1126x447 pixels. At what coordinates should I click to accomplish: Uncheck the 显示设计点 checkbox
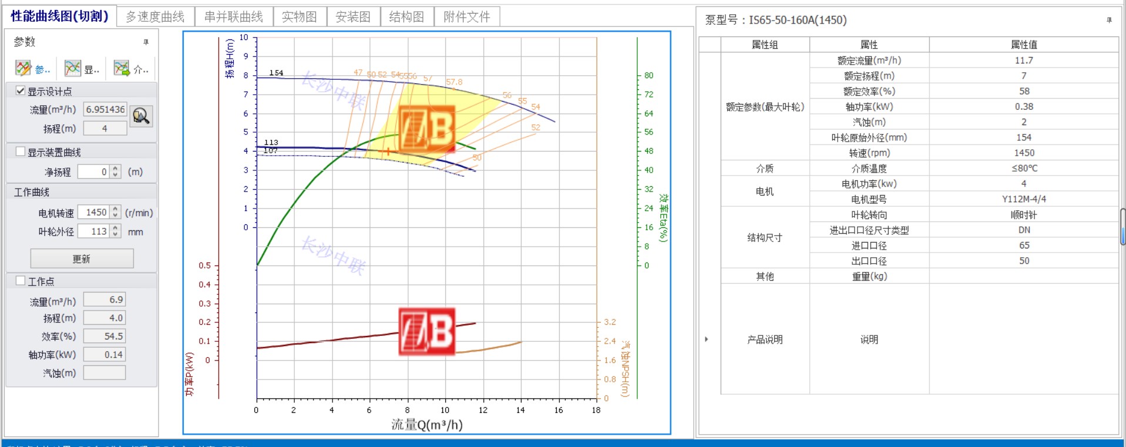(x=21, y=91)
